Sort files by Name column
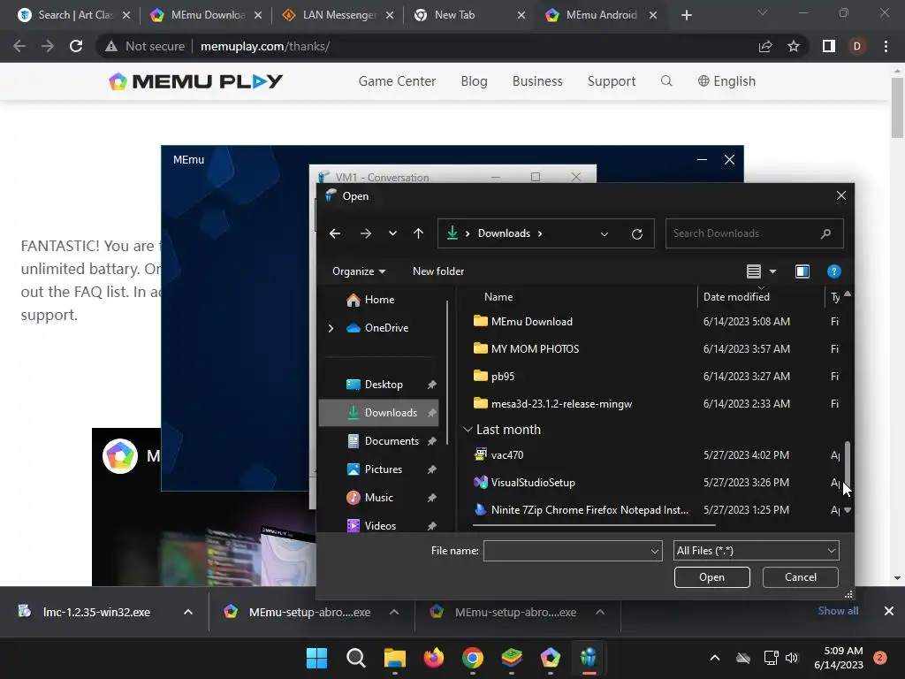This screenshot has width=905, height=679. tap(498, 297)
